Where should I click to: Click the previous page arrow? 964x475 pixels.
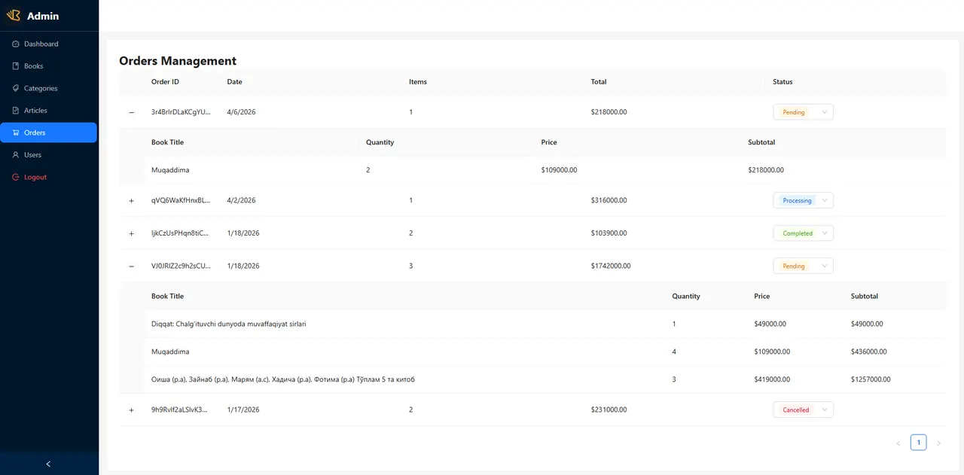pos(898,443)
